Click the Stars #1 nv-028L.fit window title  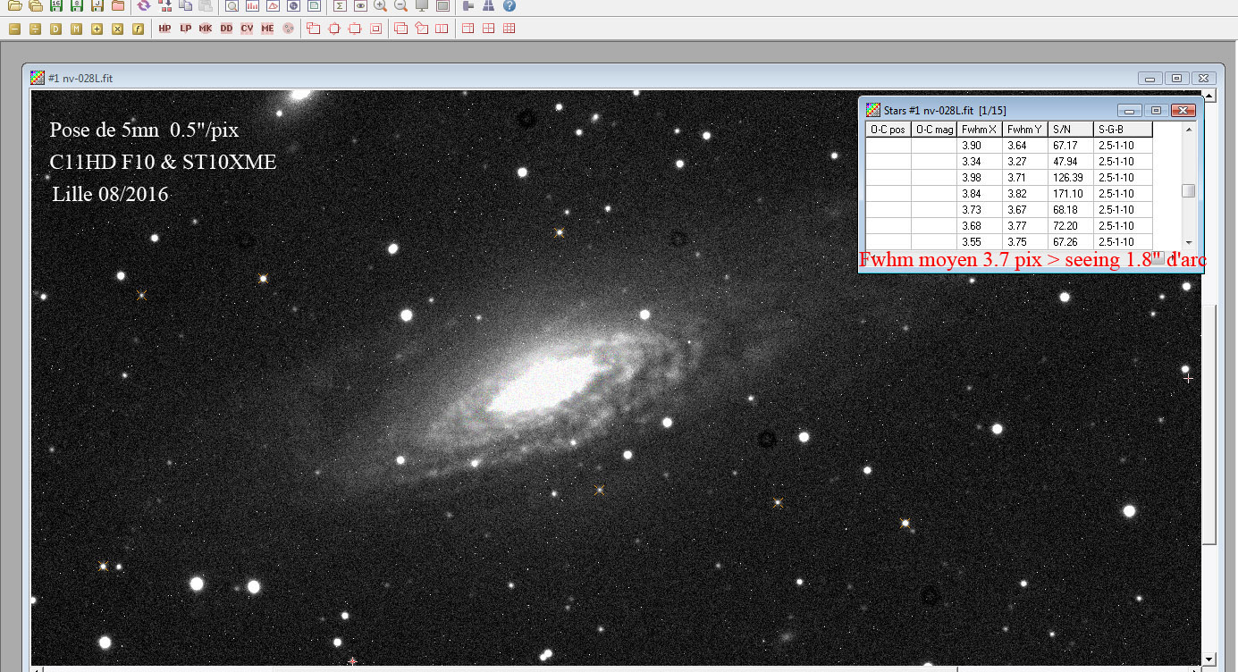coord(945,110)
